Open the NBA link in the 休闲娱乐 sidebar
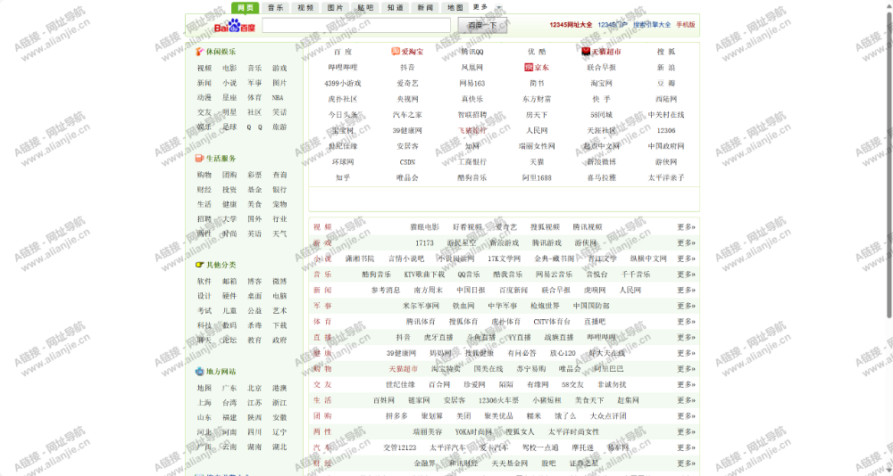The width and height of the screenshot is (893, 476). coord(278,98)
